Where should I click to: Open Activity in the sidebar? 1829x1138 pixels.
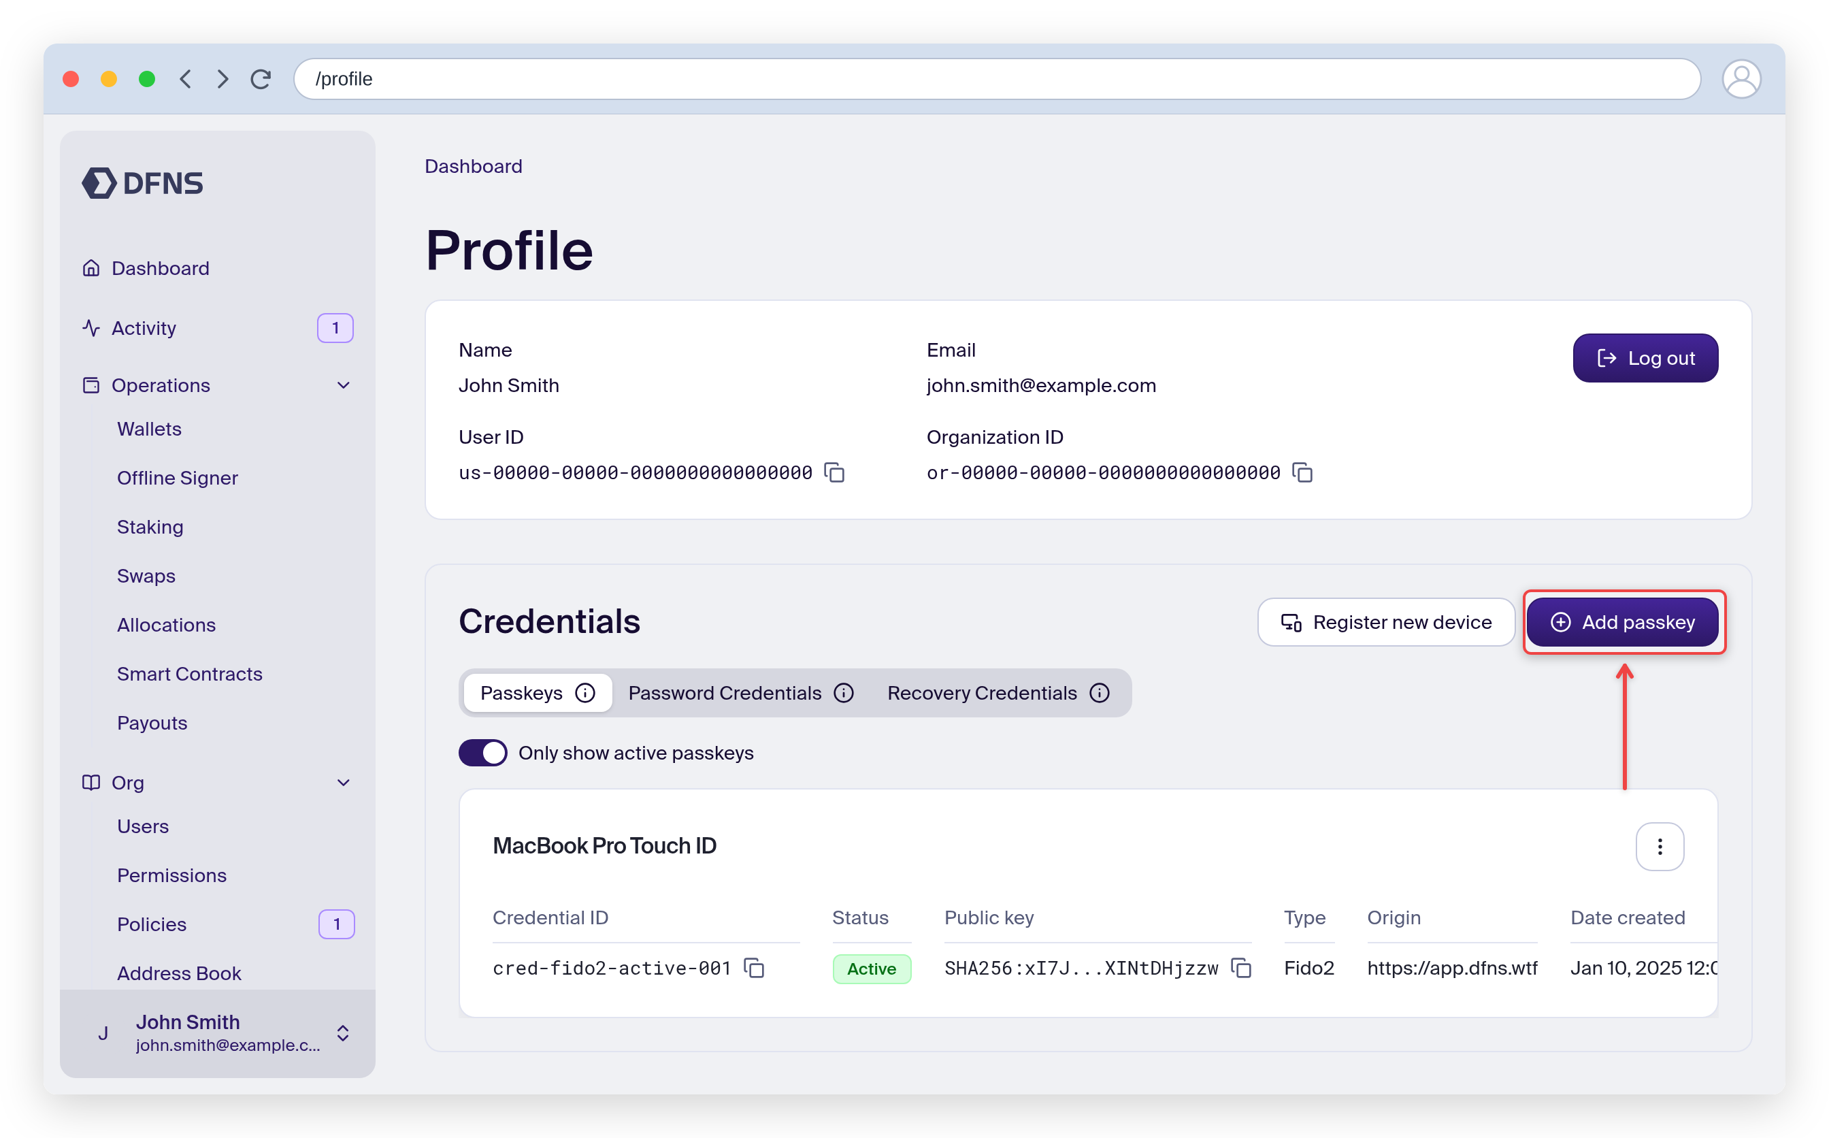coord(144,328)
